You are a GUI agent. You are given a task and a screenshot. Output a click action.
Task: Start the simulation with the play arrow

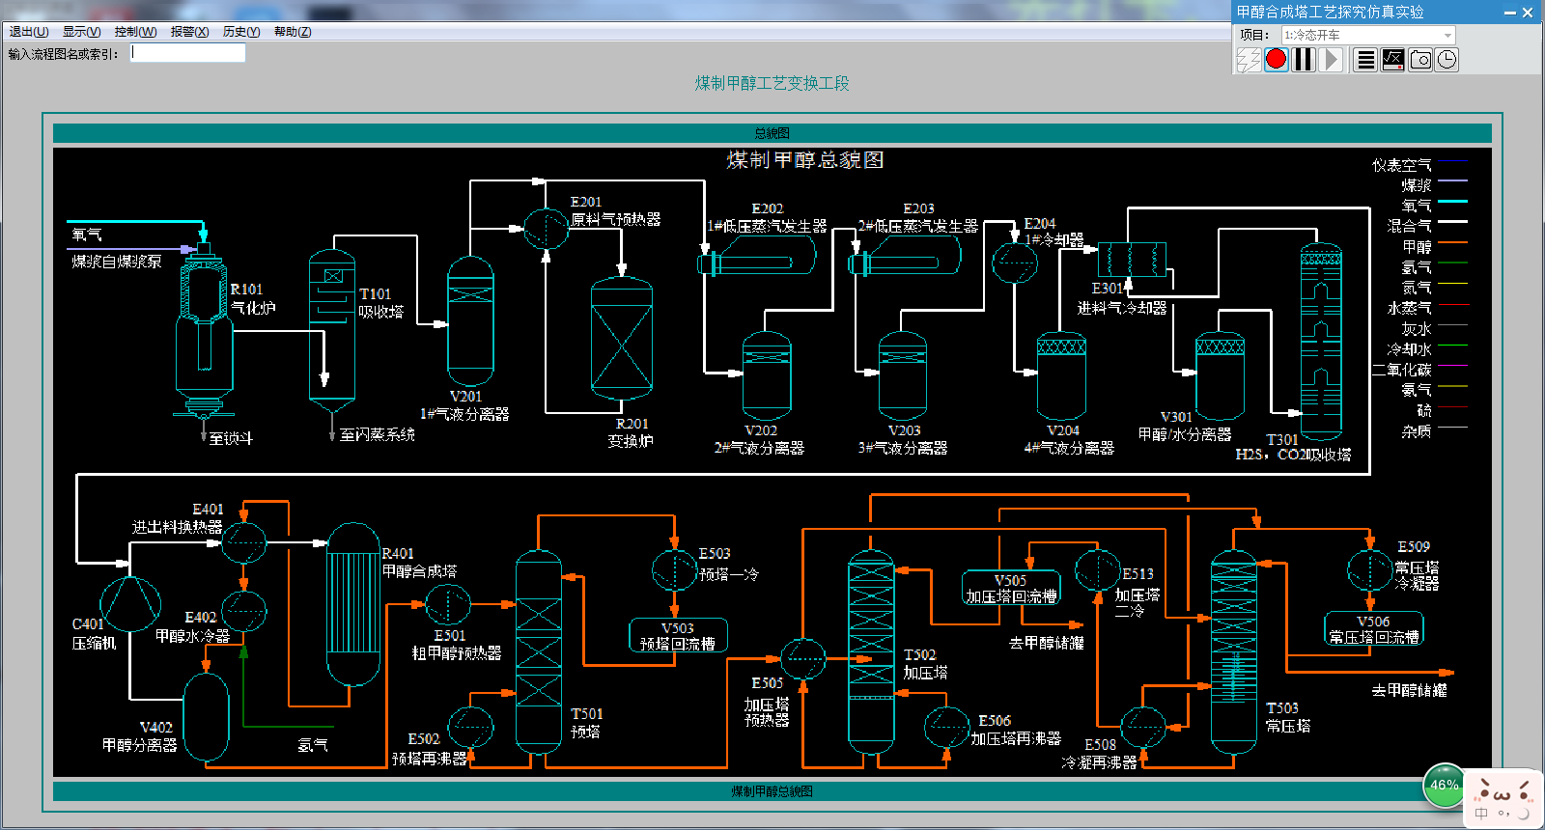(x=1332, y=60)
